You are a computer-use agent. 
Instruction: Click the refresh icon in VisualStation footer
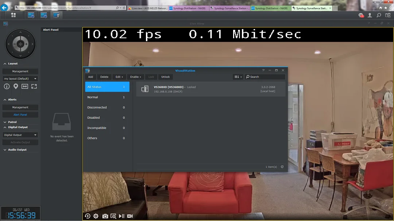282,167
